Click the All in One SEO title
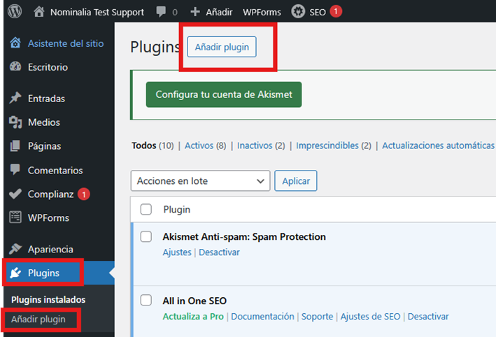The width and height of the screenshot is (496, 337). (194, 301)
